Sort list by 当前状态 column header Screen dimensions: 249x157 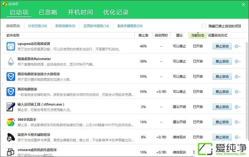[x=198, y=35]
